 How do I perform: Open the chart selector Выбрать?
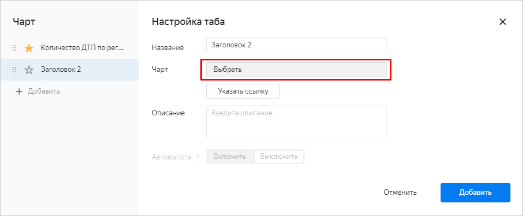pos(296,70)
